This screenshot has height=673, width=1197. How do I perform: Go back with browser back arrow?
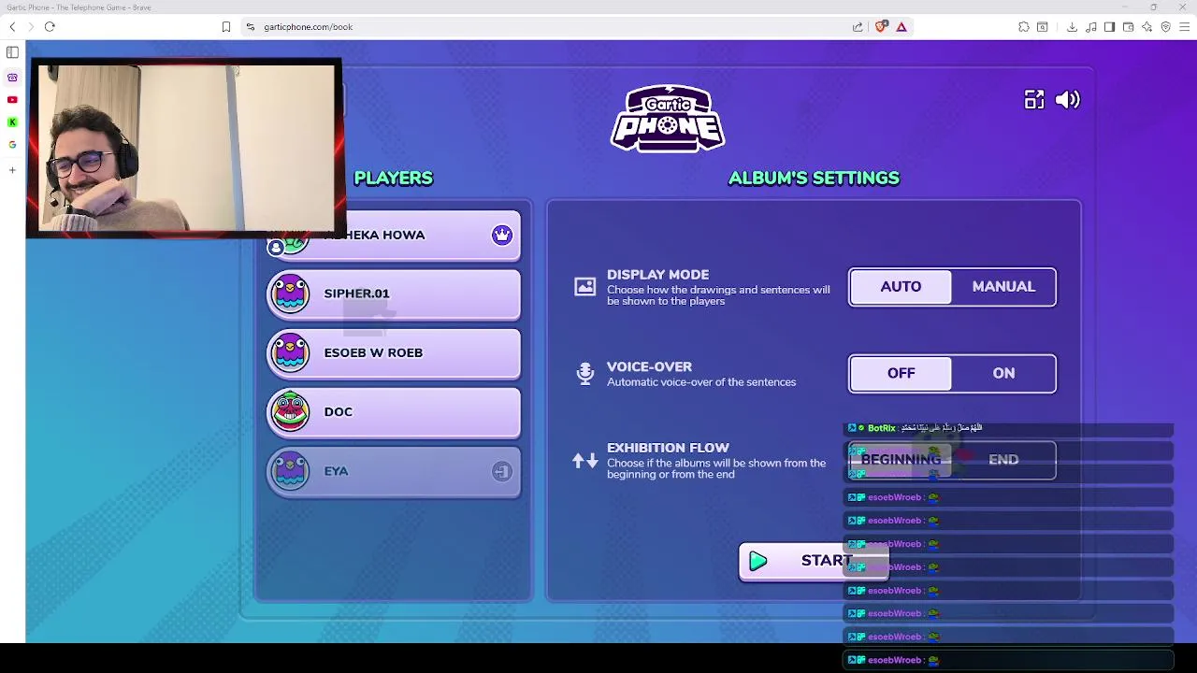tap(12, 27)
